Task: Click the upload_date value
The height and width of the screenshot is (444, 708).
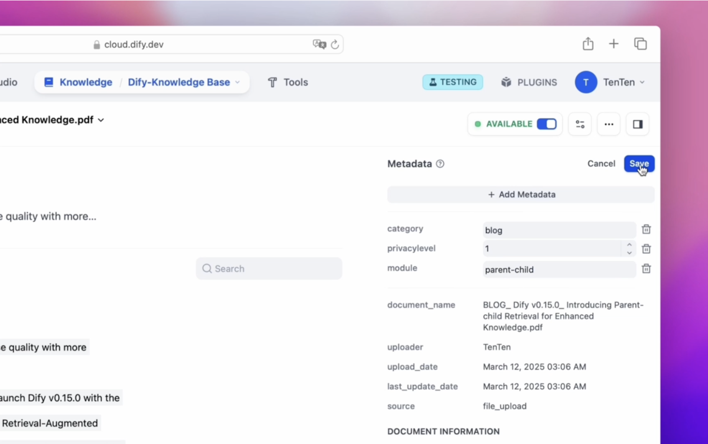Action: pyautogui.click(x=534, y=367)
